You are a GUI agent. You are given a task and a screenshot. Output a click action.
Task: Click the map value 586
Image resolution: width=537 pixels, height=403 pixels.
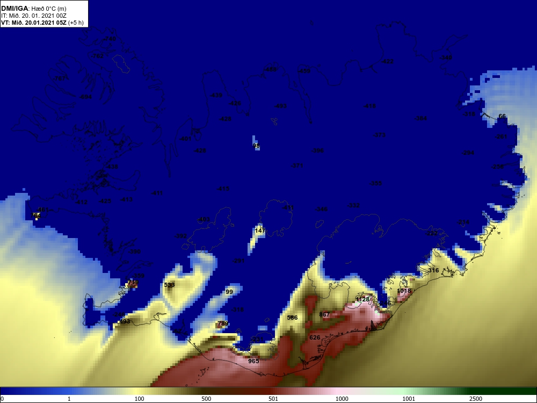click(292, 318)
